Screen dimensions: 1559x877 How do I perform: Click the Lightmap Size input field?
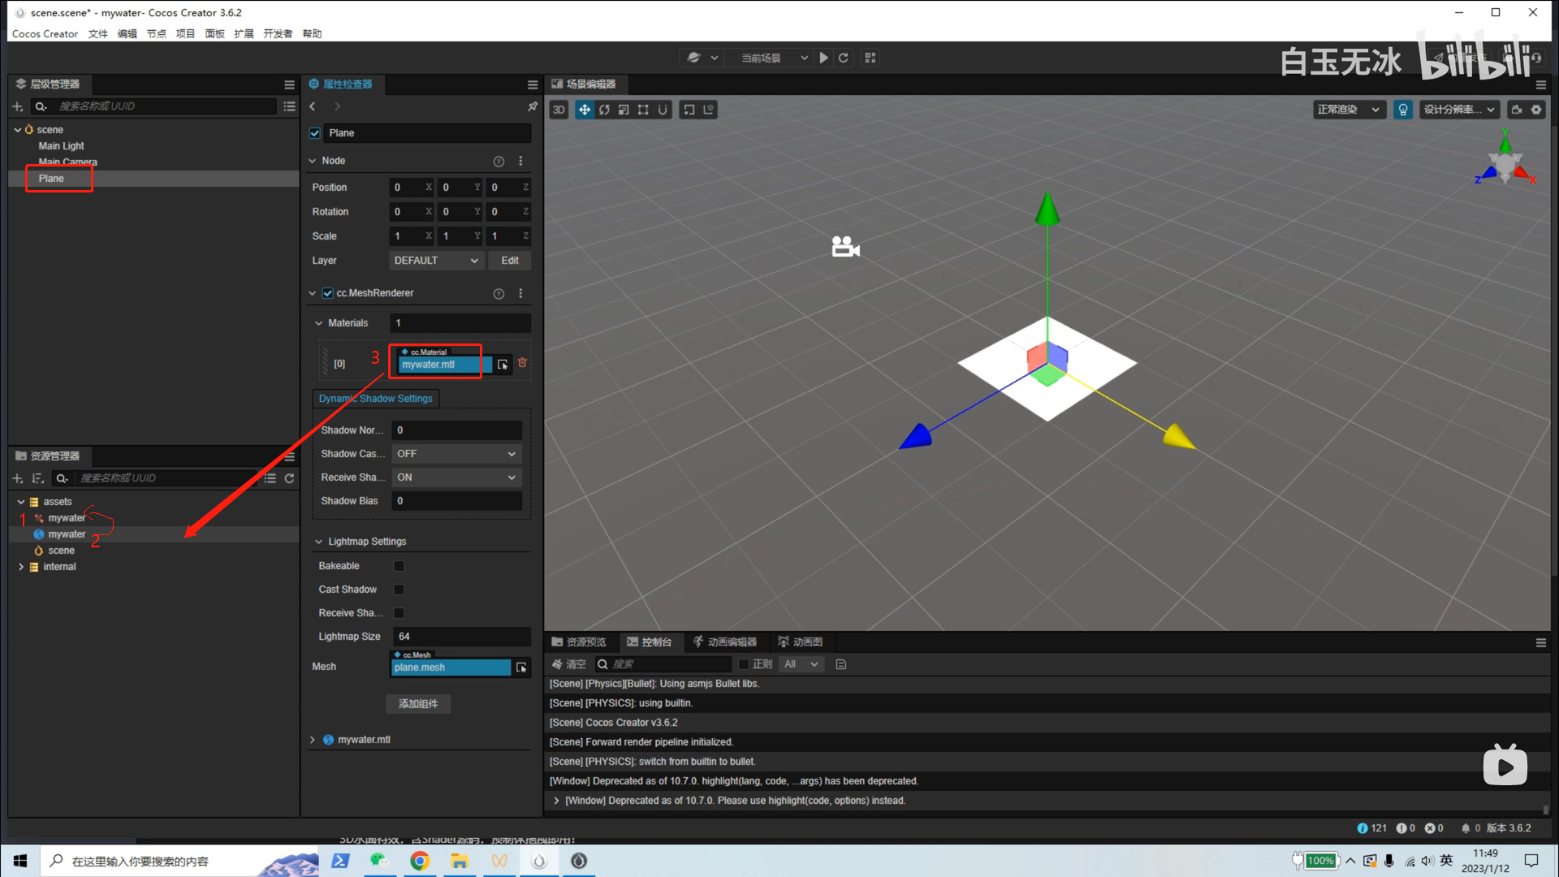pos(460,637)
